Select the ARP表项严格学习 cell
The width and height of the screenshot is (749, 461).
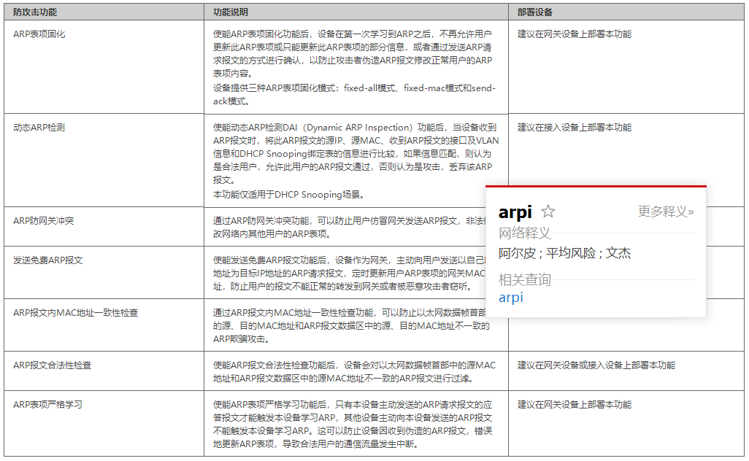48,405
